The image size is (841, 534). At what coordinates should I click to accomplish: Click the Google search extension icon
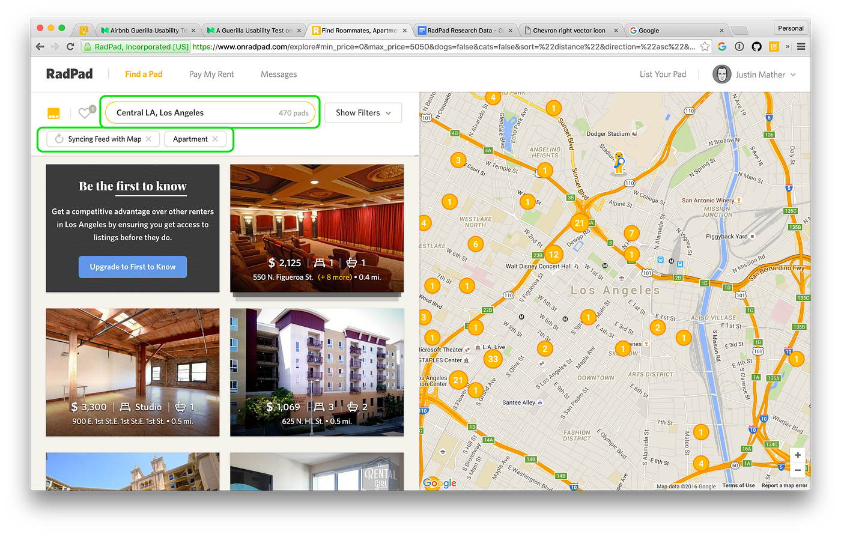click(722, 46)
